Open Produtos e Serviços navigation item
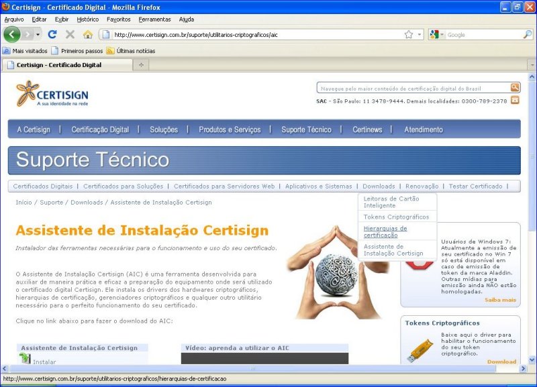The image size is (537, 387). pyautogui.click(x=230, y=129)
